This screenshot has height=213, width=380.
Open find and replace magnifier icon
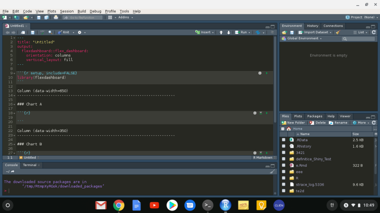point(50,32)
